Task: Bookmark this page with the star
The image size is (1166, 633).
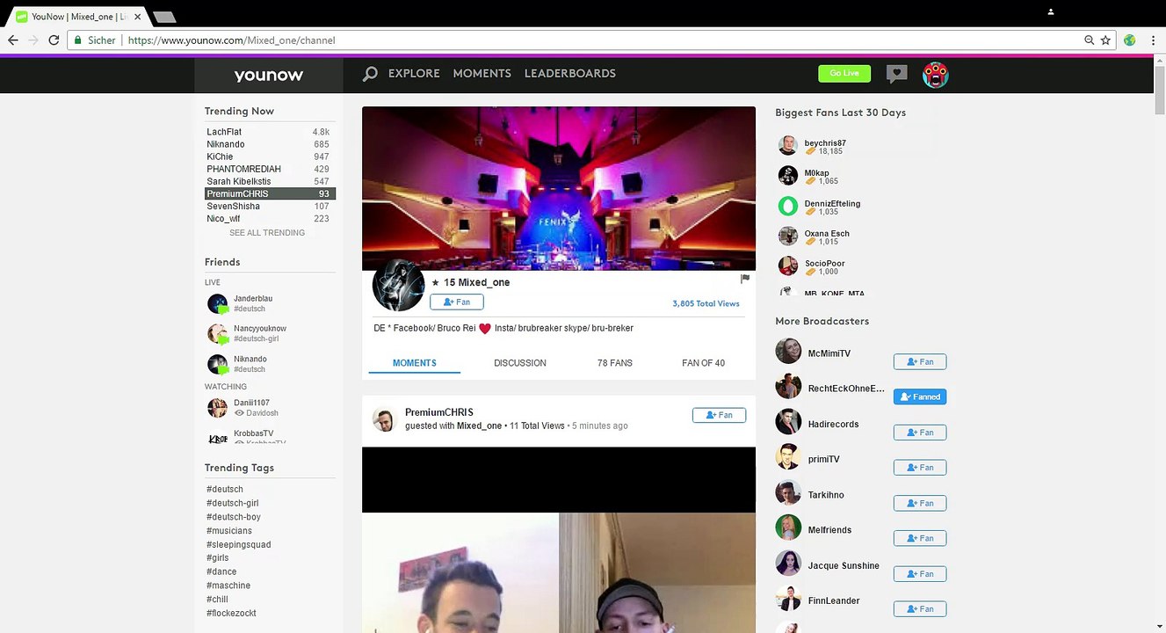Action: [1106, 40]
